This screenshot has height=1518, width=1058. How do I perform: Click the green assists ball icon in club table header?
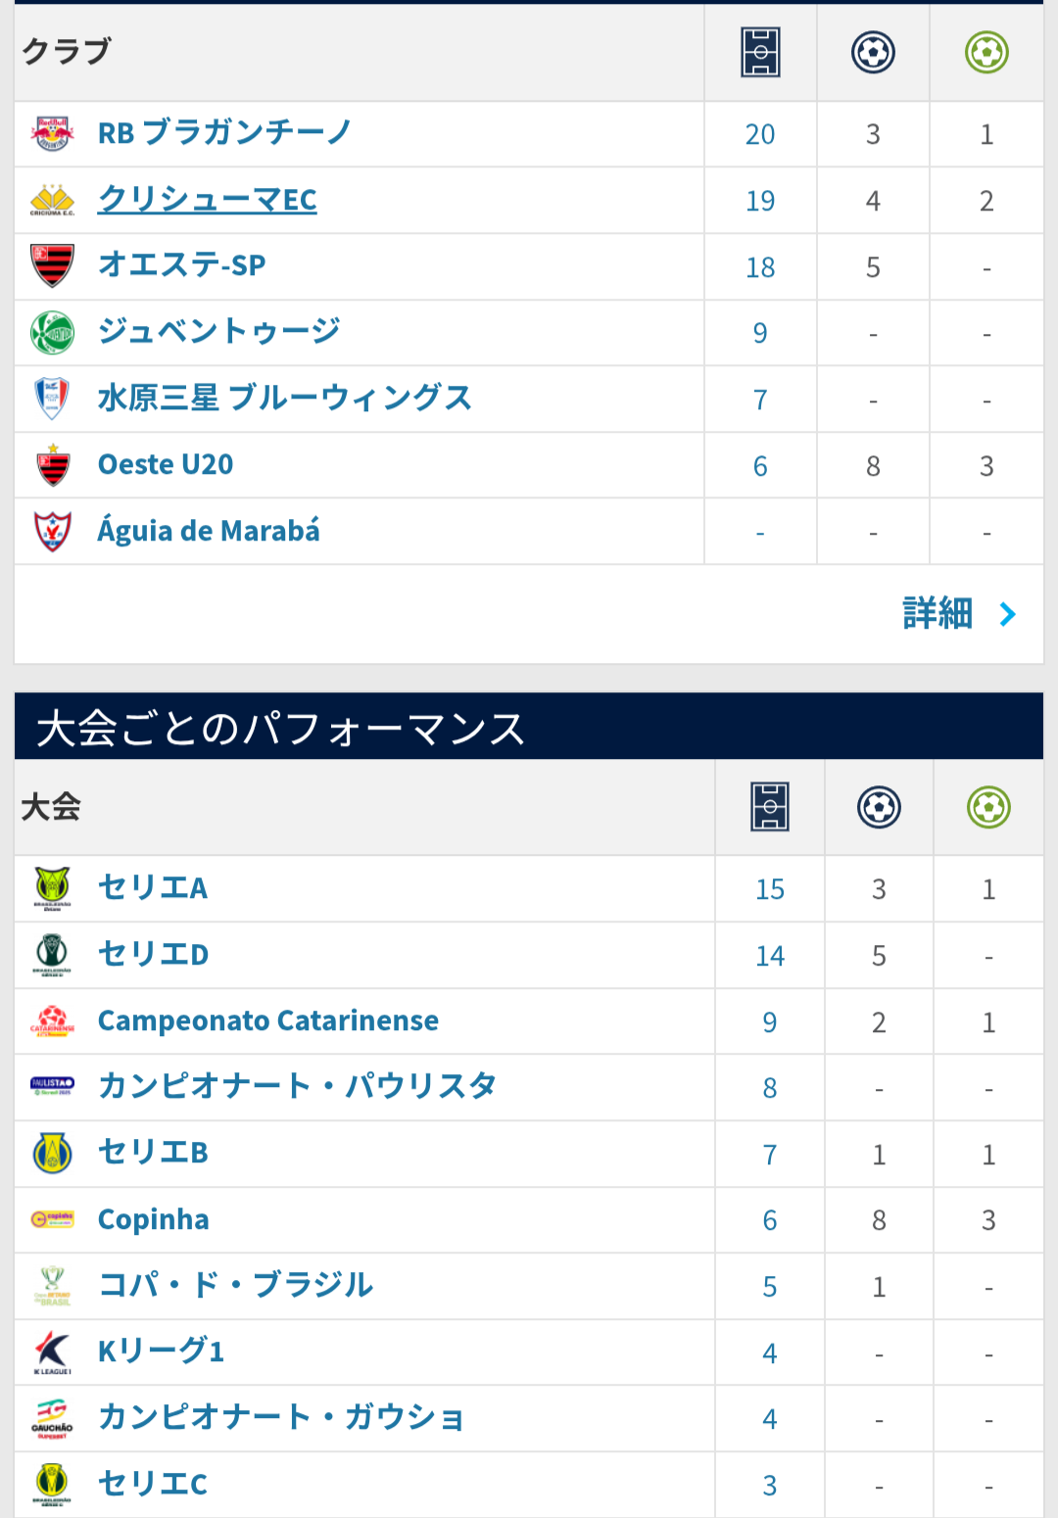[x=986, y=52]
